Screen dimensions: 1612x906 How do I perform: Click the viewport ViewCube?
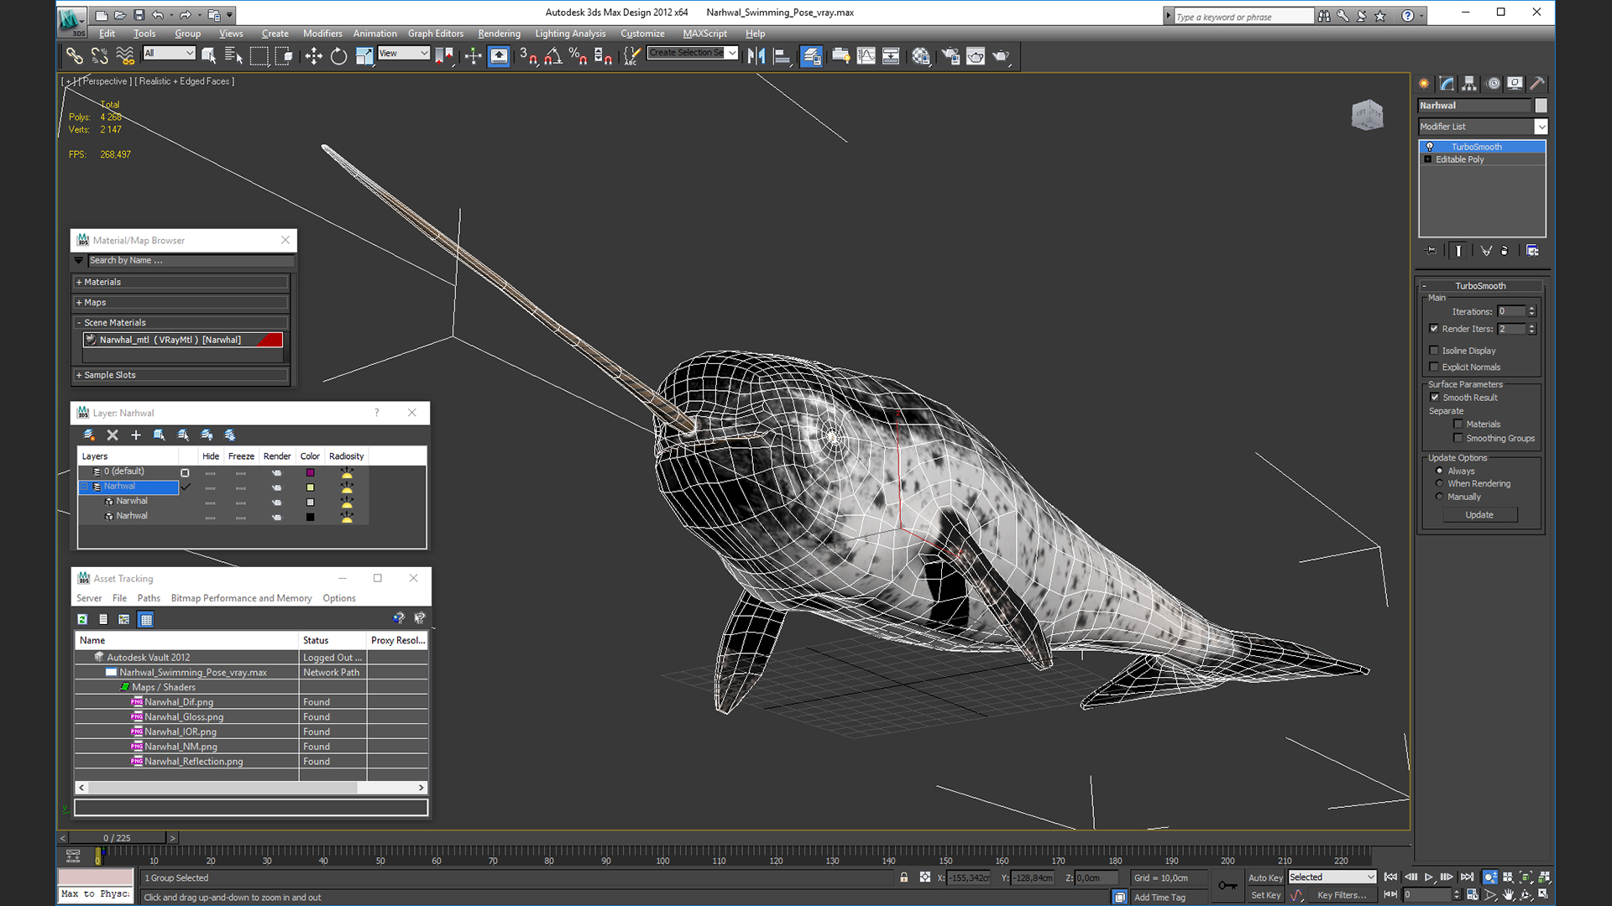pyautogui.click(x=1367, y=115)
